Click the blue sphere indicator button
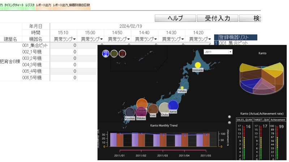 click(x=106, y=53)
